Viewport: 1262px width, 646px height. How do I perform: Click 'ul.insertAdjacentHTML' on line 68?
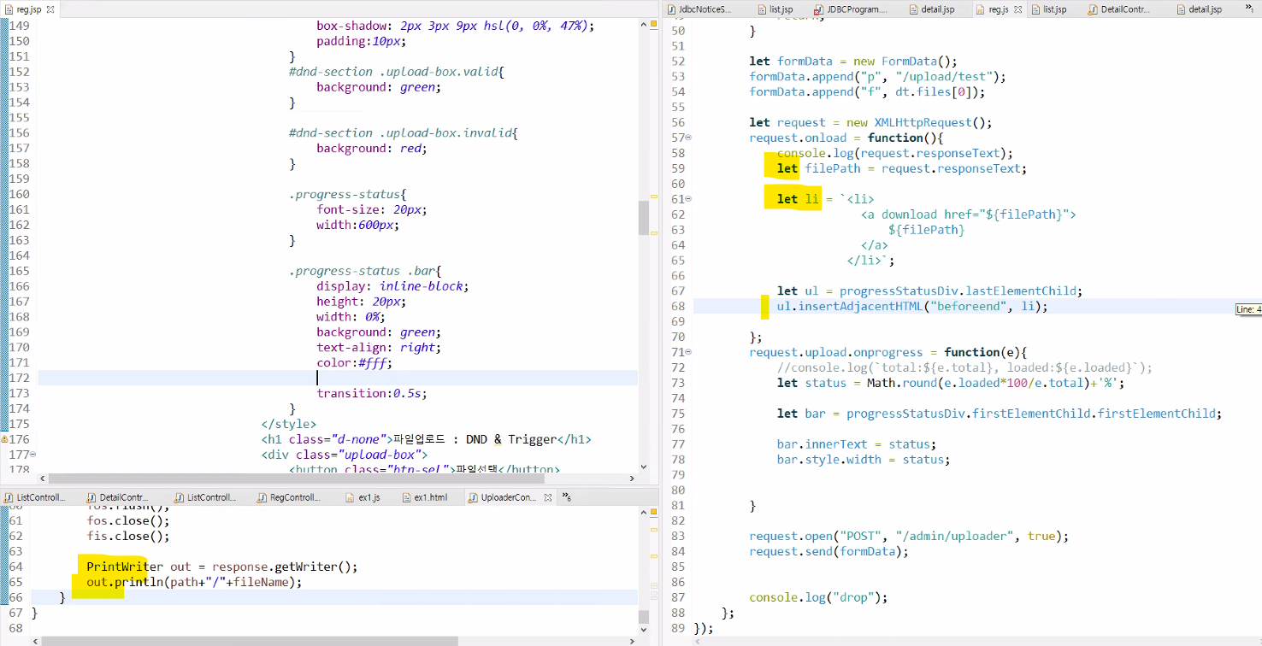[x=851, y=306]
